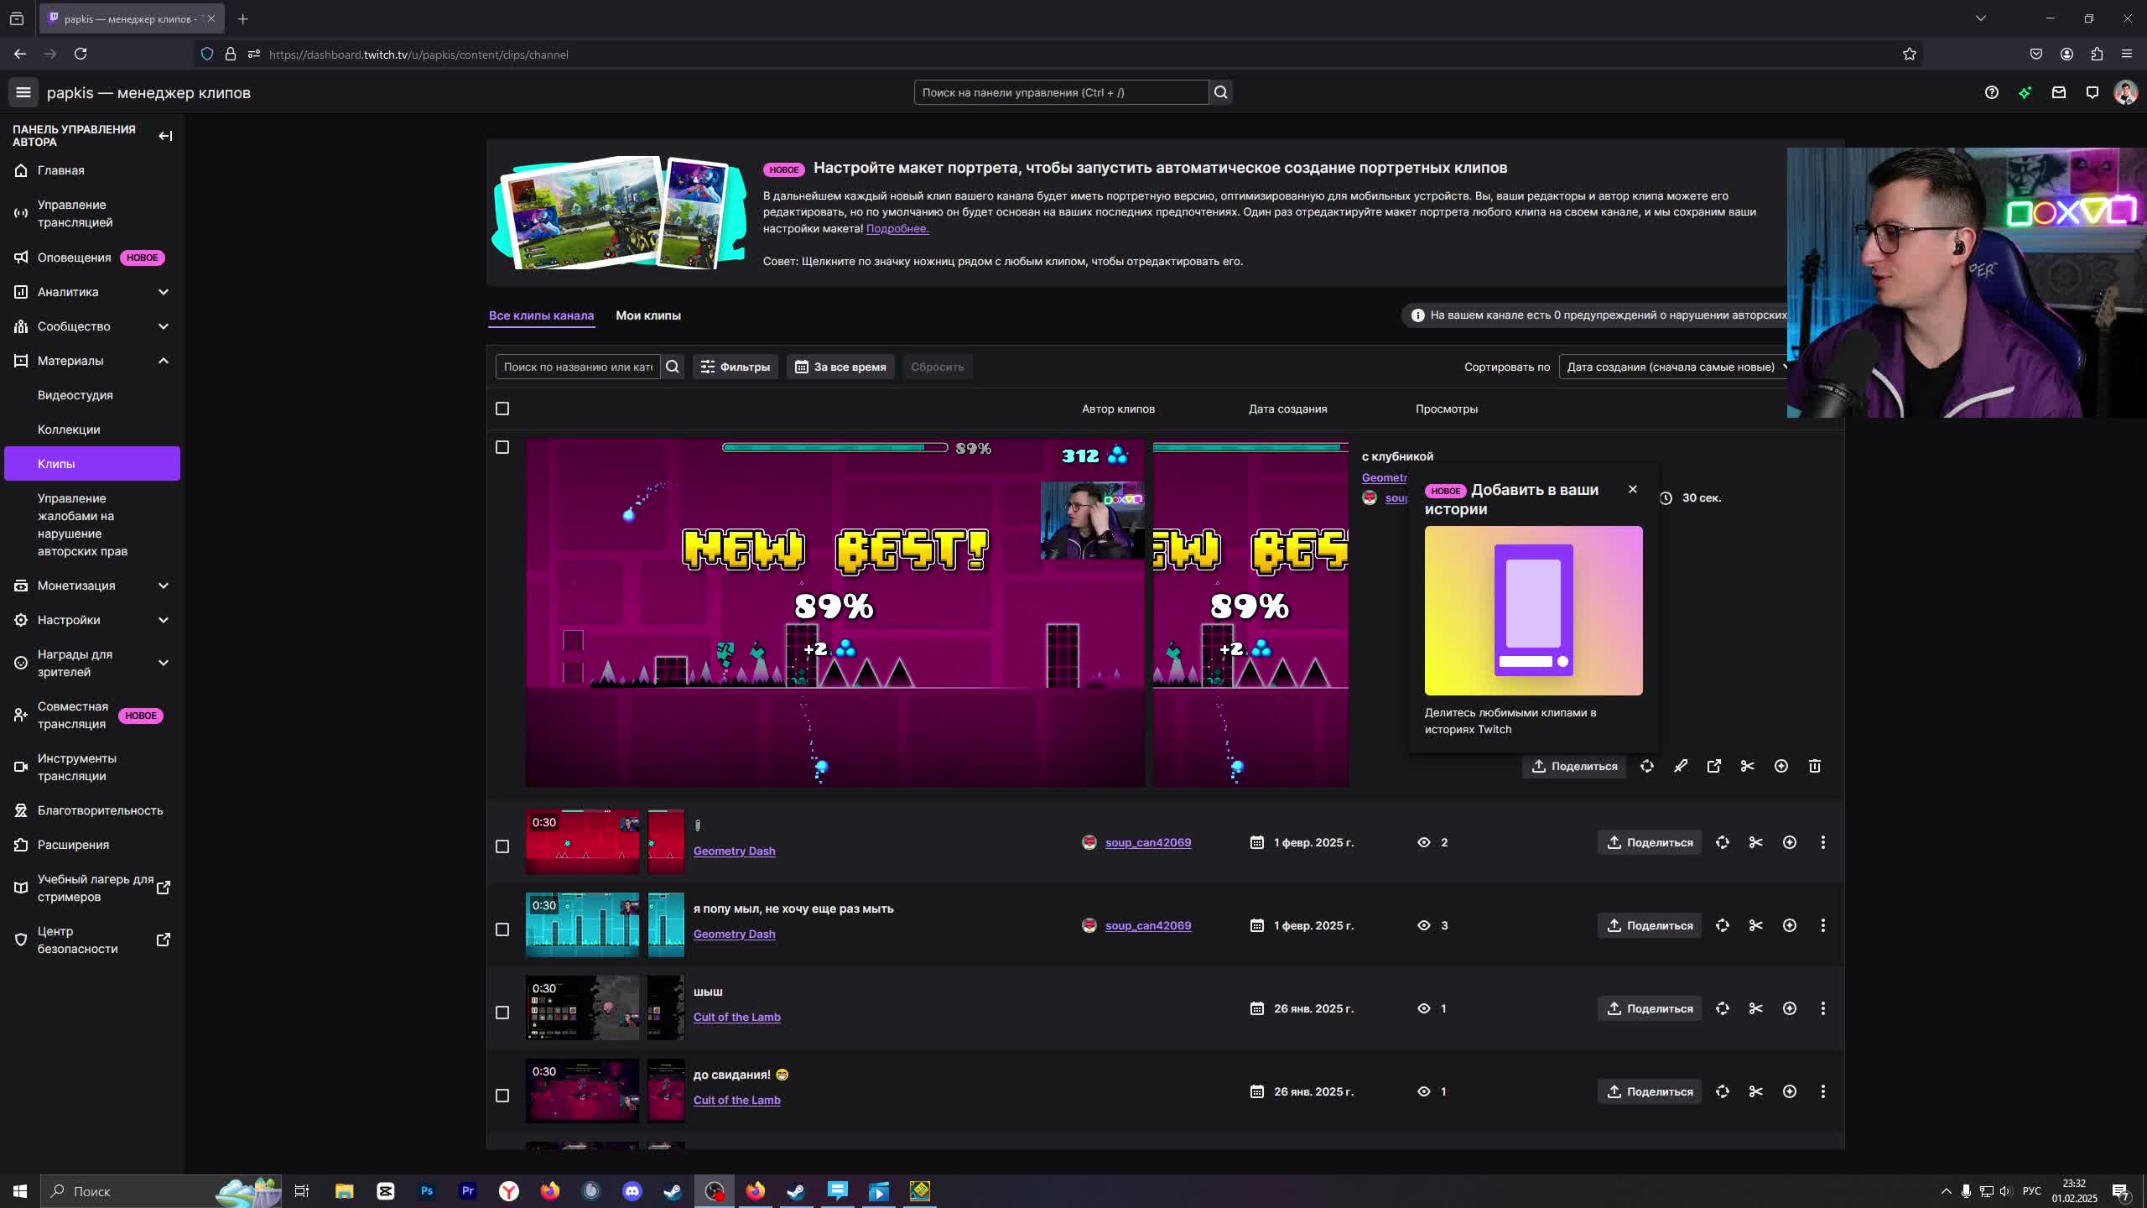Click scissors icon for 'до свидания!' clip
The image size is (2147, 1208).
[x=1756, y=1091]
